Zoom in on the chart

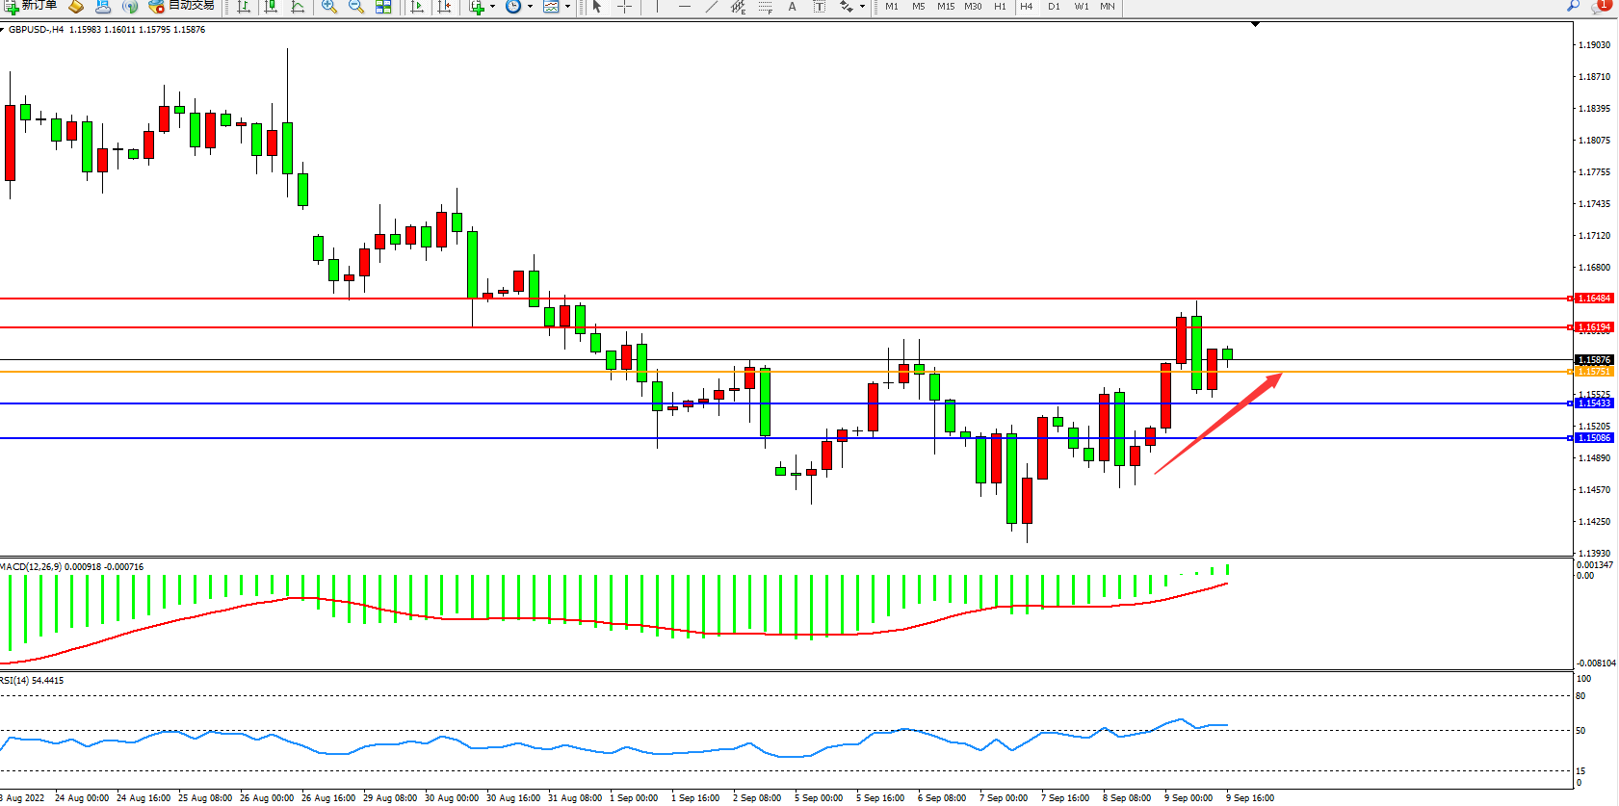click(x=329, y=7)
